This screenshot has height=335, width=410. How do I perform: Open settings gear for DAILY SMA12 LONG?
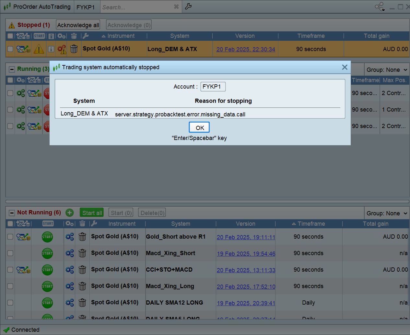tap(70, 303)
